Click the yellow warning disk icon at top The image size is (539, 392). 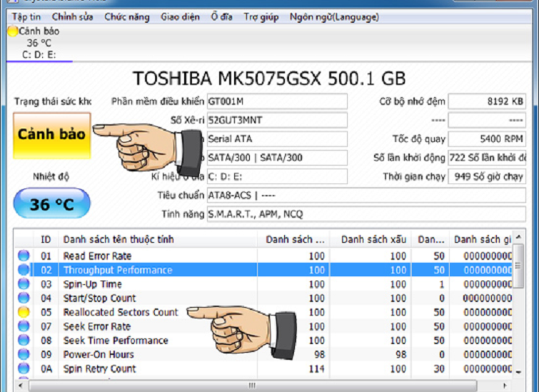tap(12, 31)
